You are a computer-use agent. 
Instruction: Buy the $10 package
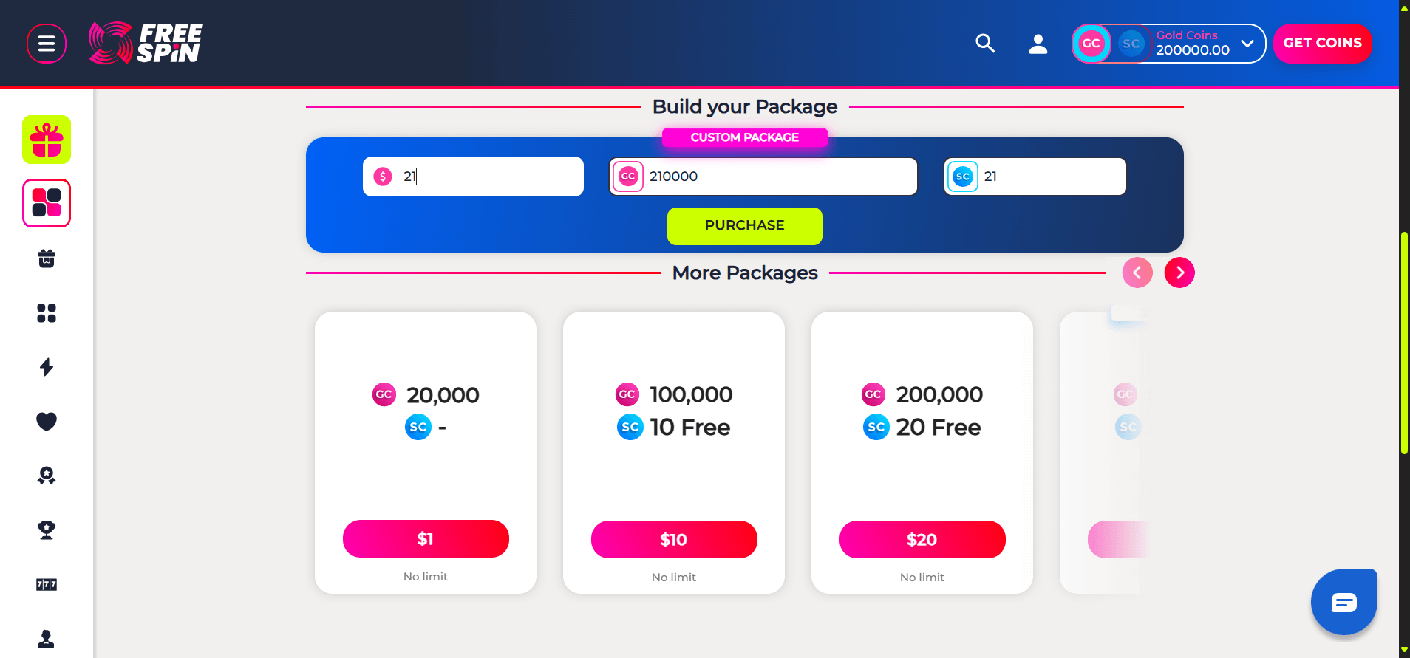[x=674, y=539]
